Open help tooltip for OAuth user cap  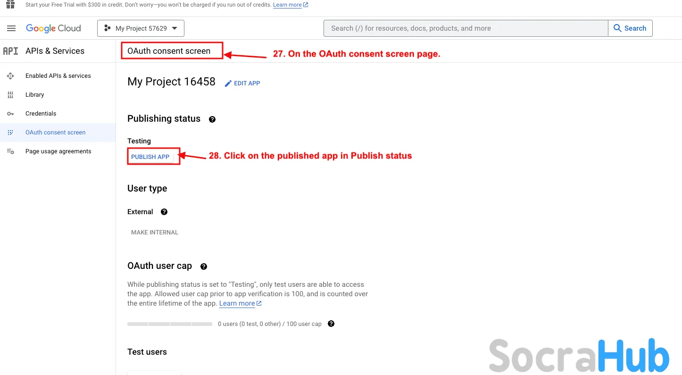click(x=204, y=267)
